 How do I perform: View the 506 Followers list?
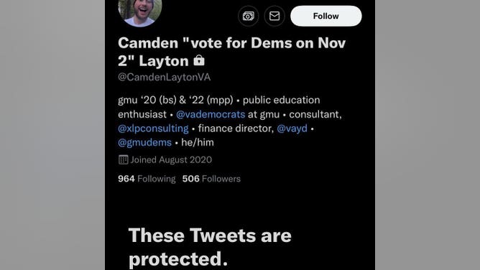click(211, 179)
